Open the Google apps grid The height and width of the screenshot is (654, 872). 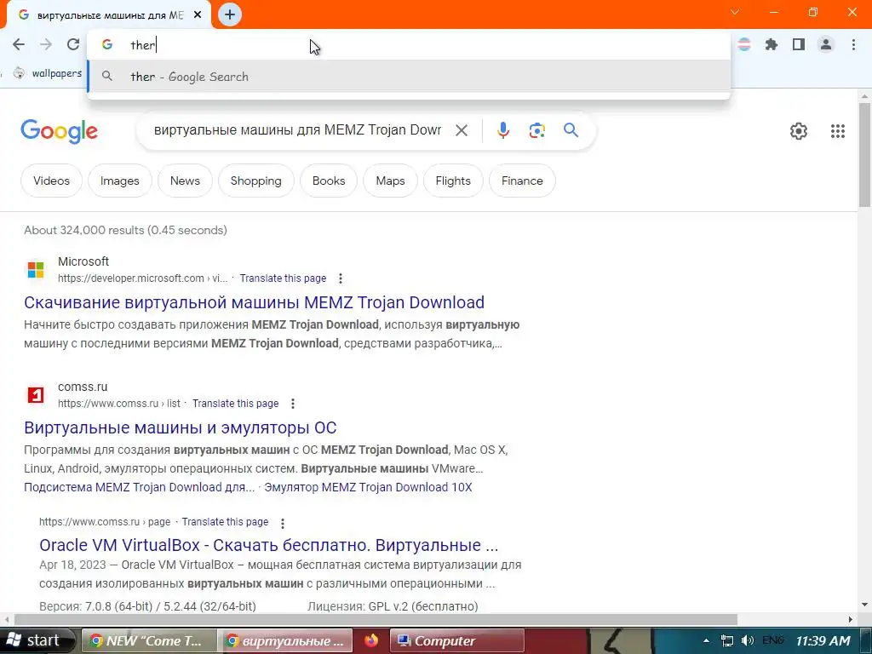tap(838, 131)
